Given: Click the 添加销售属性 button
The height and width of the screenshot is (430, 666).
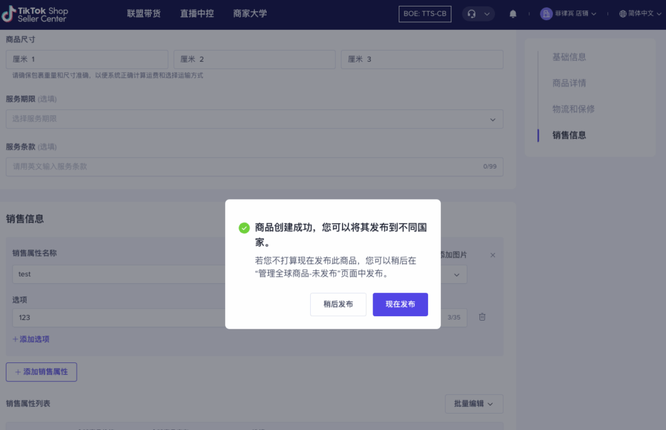Looking at the screenshot, I should click(41, 371).
